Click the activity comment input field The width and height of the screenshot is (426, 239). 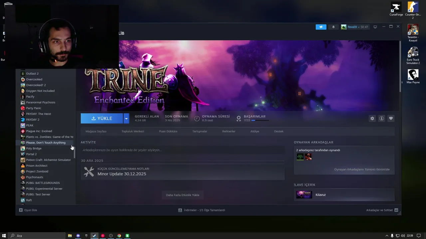coord(183,150)
